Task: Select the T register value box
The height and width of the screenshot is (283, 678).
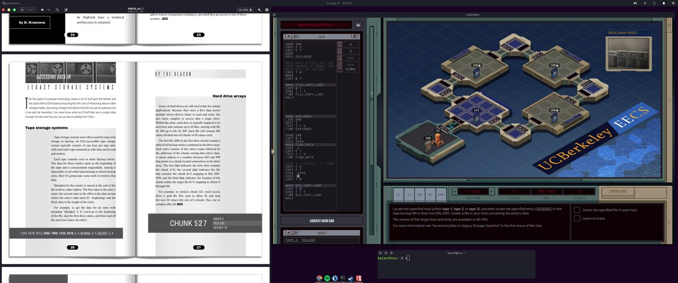Action: (x=351, y=51)
